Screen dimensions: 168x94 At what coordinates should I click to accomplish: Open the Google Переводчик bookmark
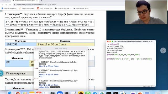coord(9,8)
